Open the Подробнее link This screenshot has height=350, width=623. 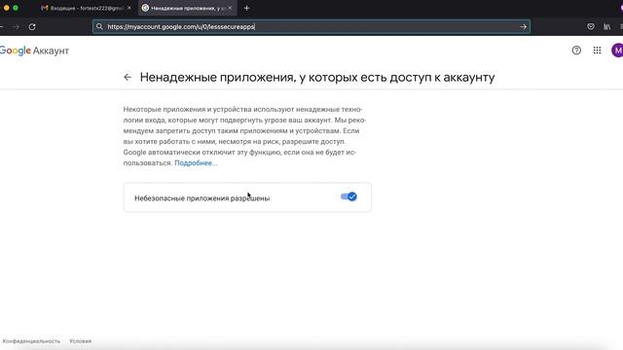click(x=196, y=163)
